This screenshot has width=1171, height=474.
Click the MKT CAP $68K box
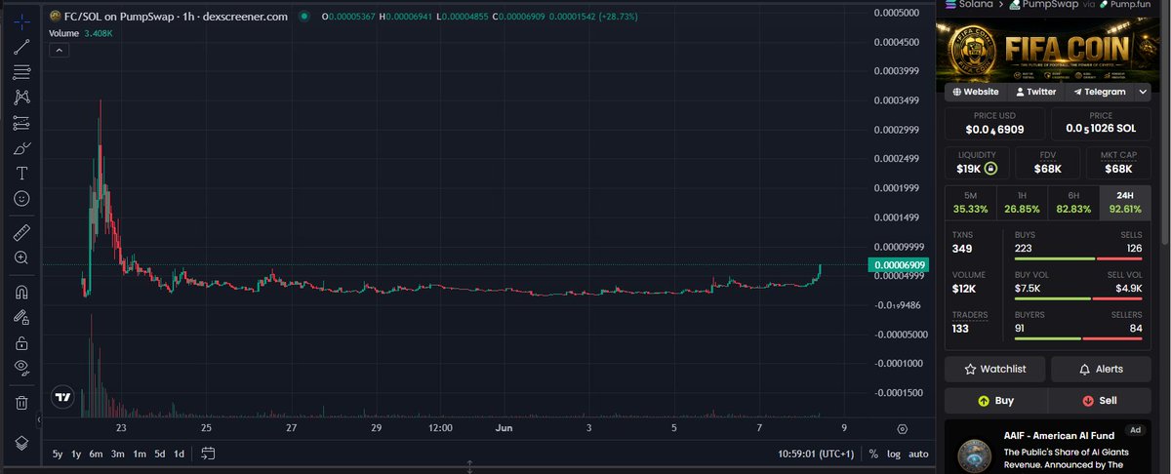(1118, 163)
